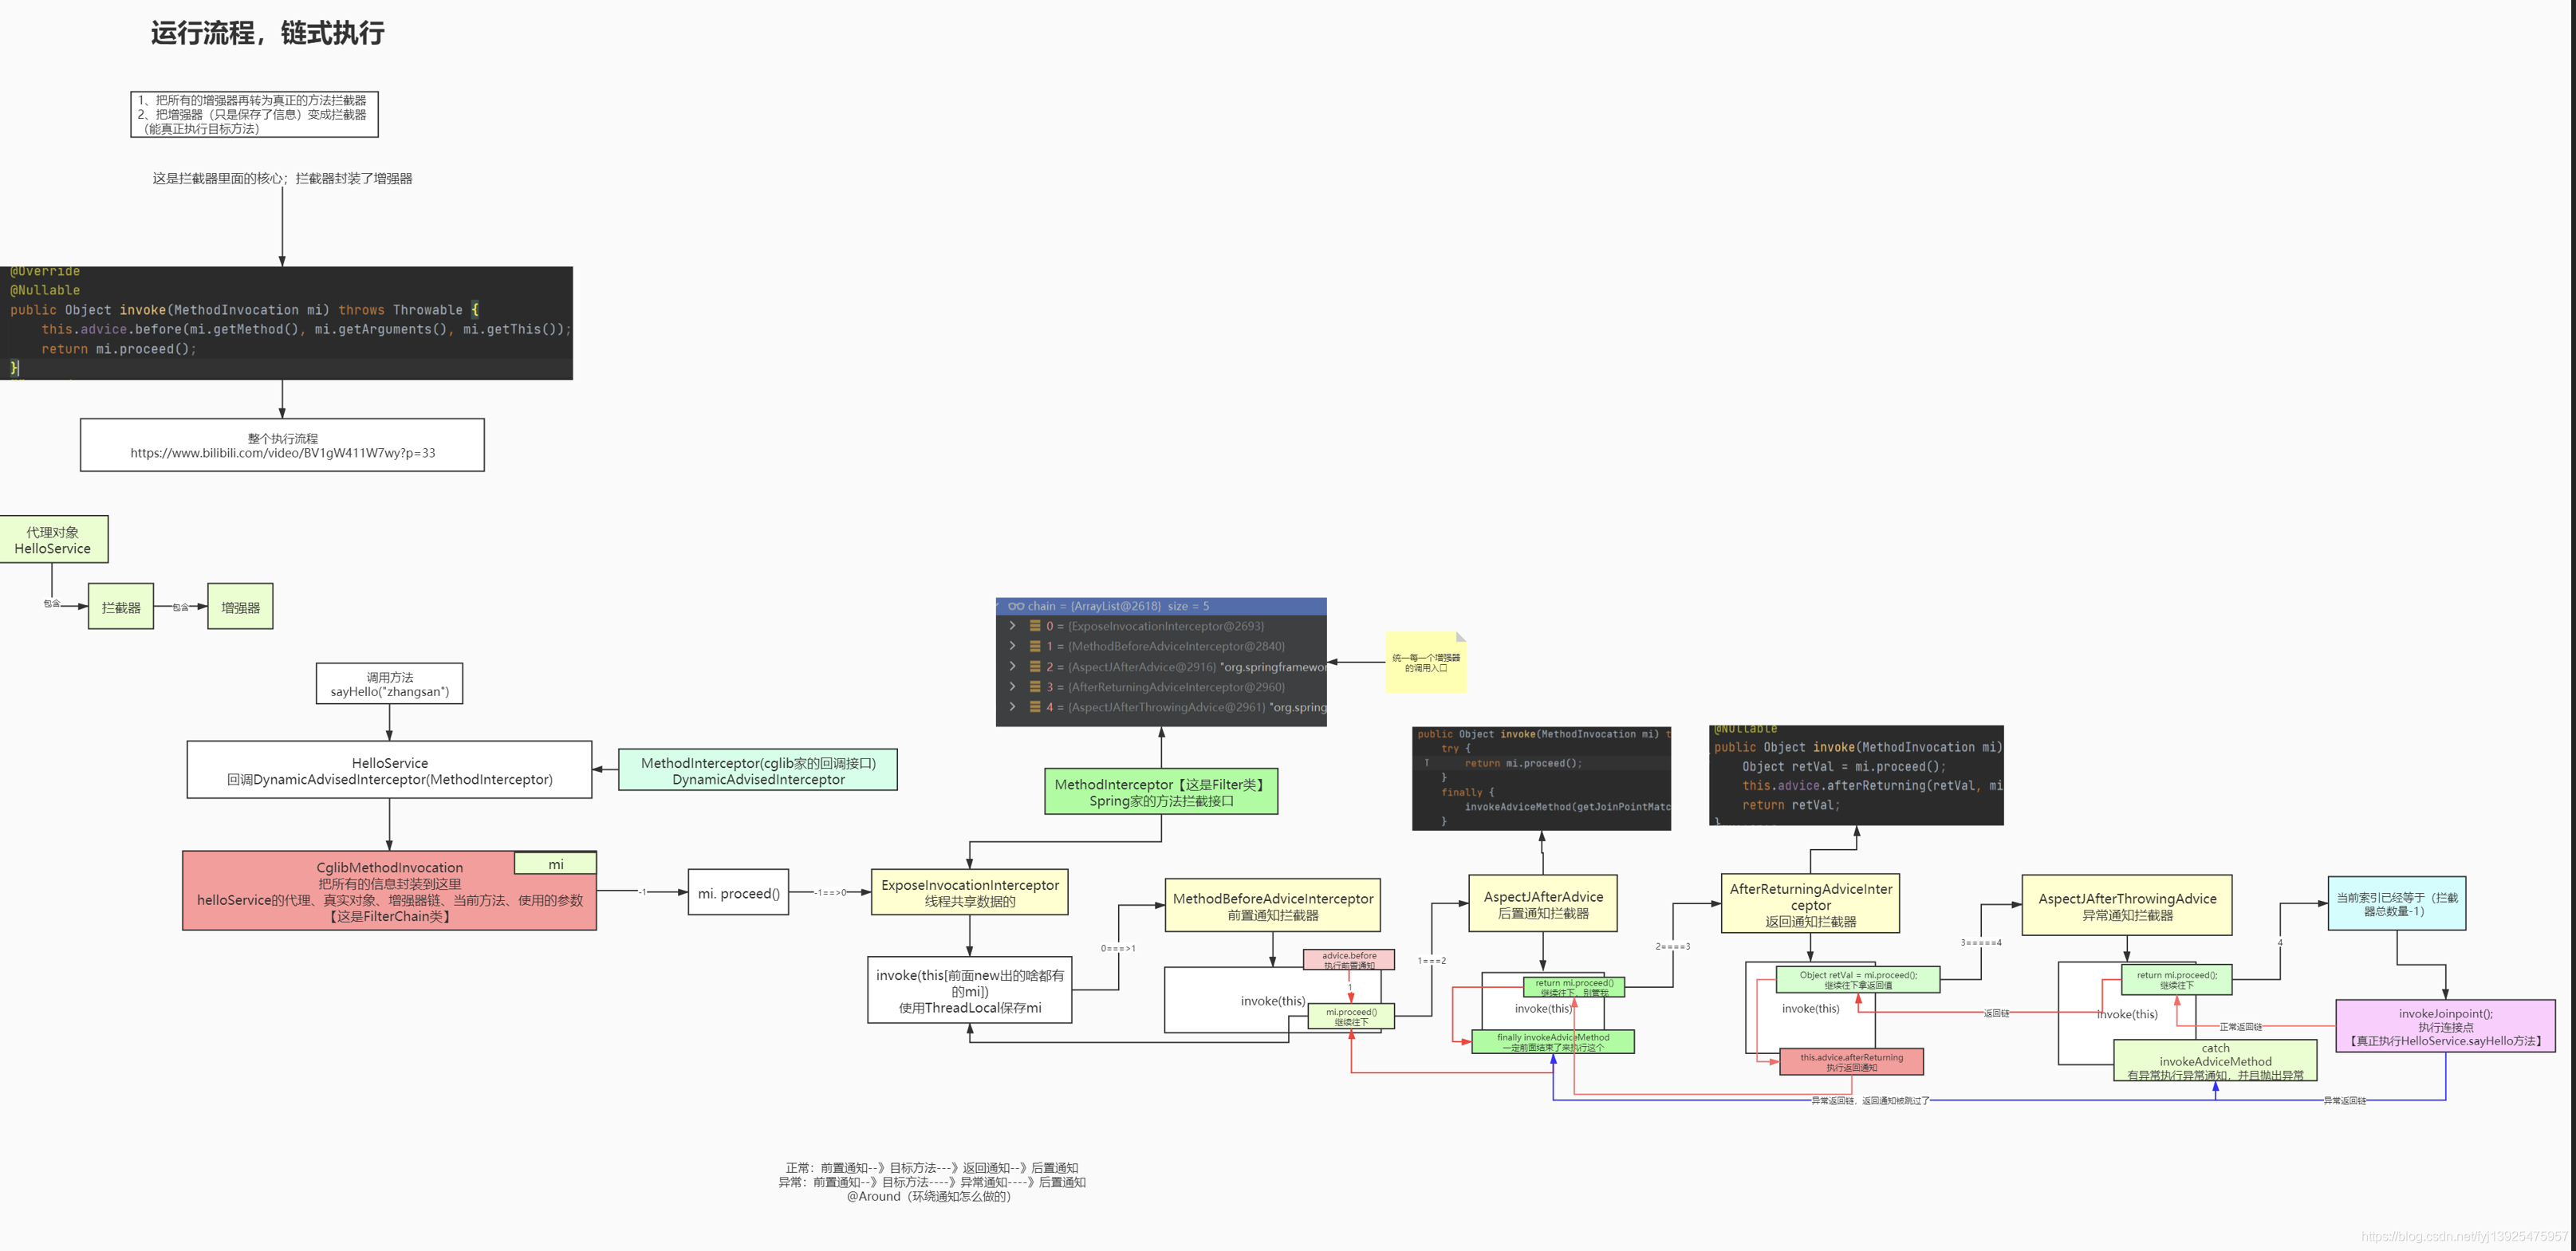2576x1251 pixels.
Task: Click the mi. proceed() box
Action: pos(738,893)
